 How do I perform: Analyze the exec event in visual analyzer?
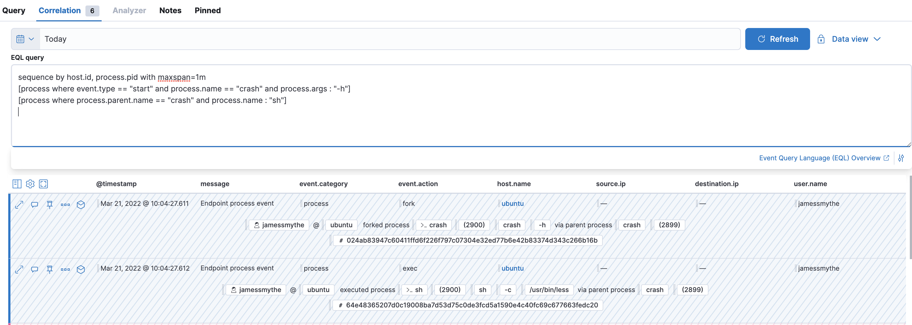(81, 270)
